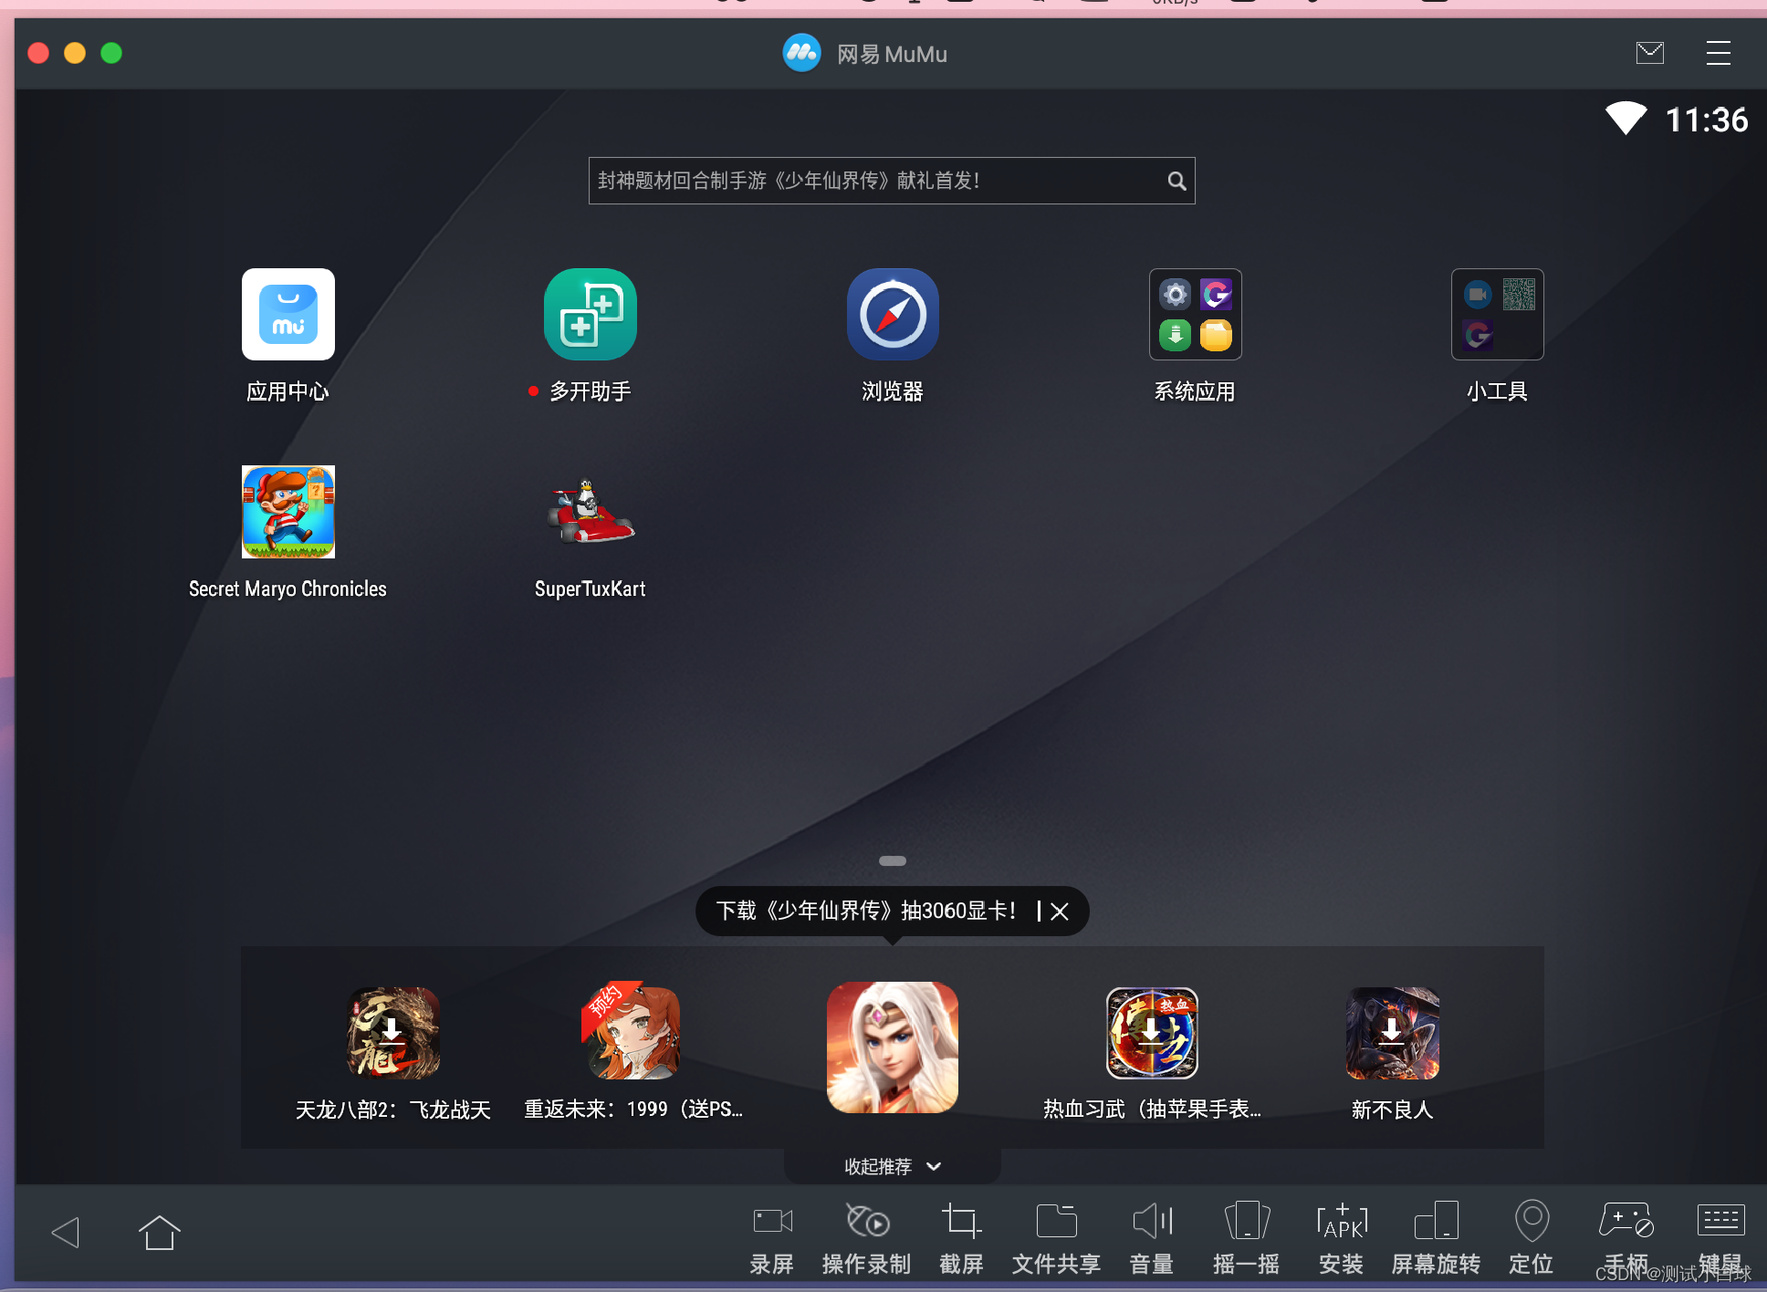Toggle the 音量 volume control
1767x1292 pixels.
(x=1152, y=1221)
